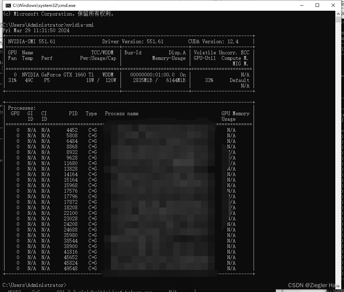Close the cmd.exe window
Viewport: 344px width, 292px height.
point(333,5)
